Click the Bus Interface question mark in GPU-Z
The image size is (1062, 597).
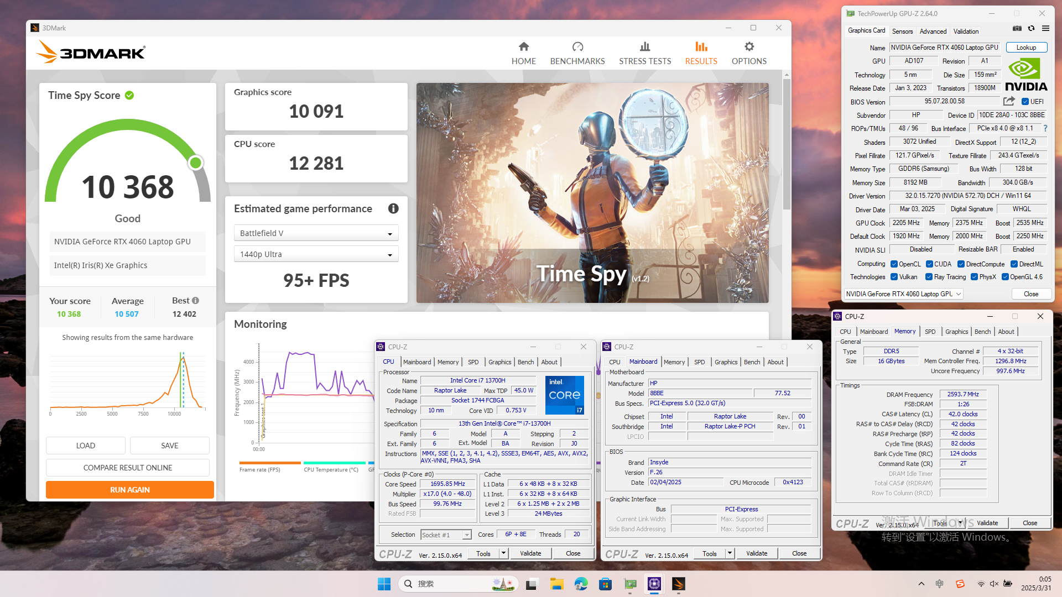[1045, 128]
